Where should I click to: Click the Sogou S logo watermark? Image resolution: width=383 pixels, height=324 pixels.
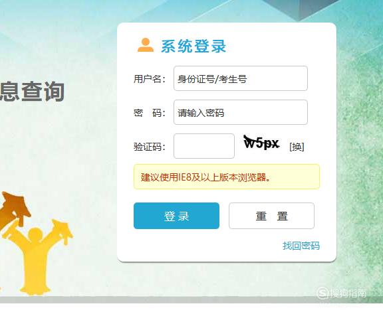322,293
